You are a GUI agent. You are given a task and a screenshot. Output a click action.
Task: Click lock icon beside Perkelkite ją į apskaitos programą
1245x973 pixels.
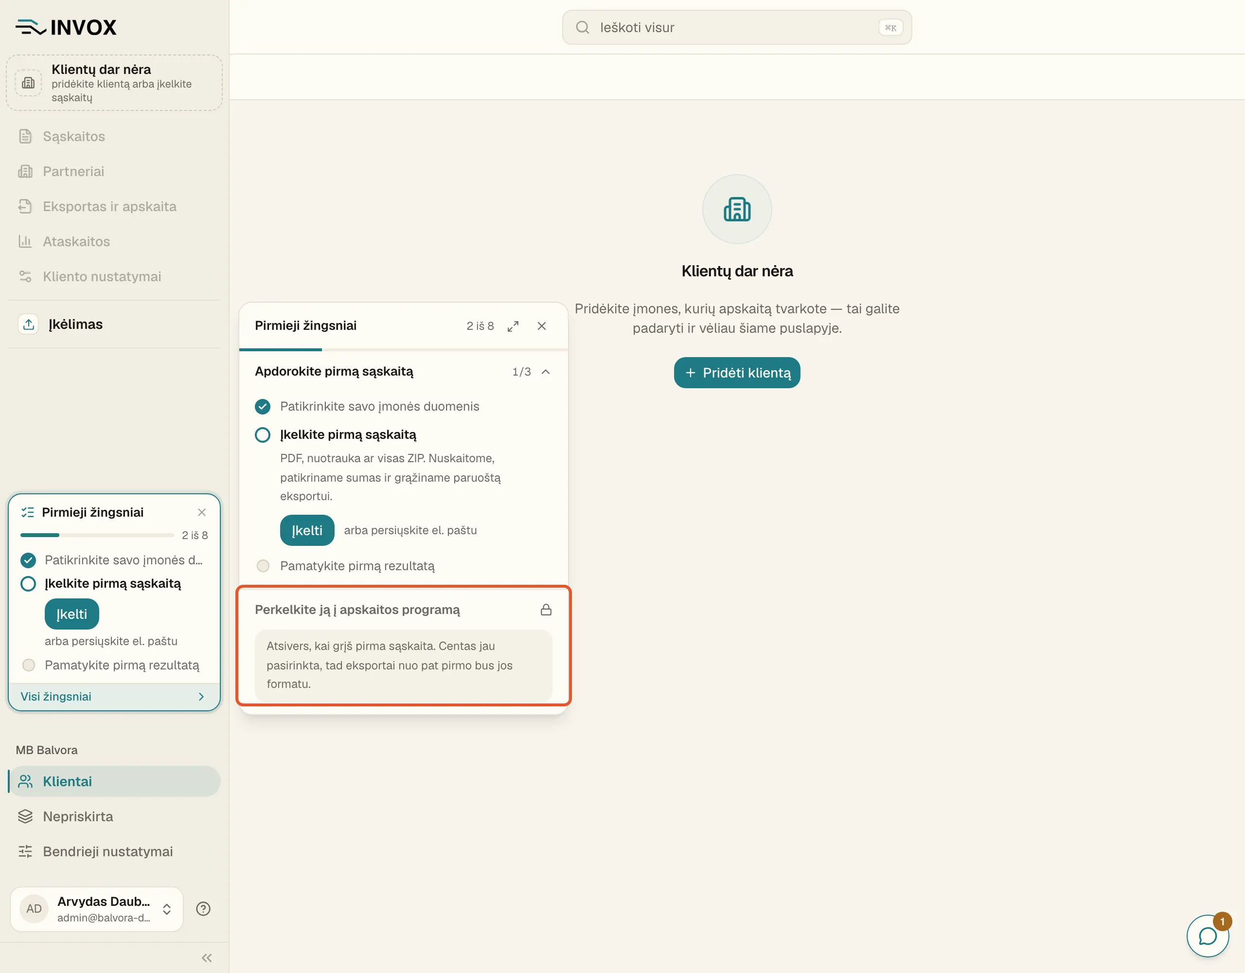(546, 610)
